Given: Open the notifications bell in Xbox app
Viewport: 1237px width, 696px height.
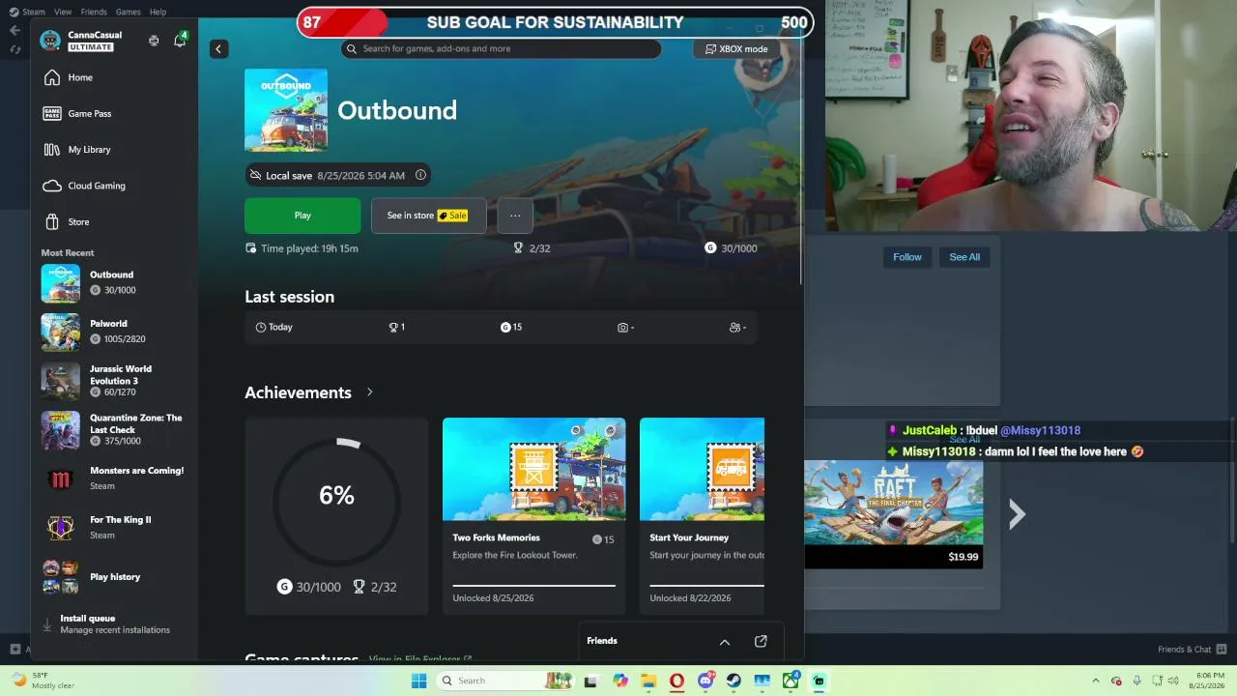Looking at the screenshot, I should coord(180,41).
